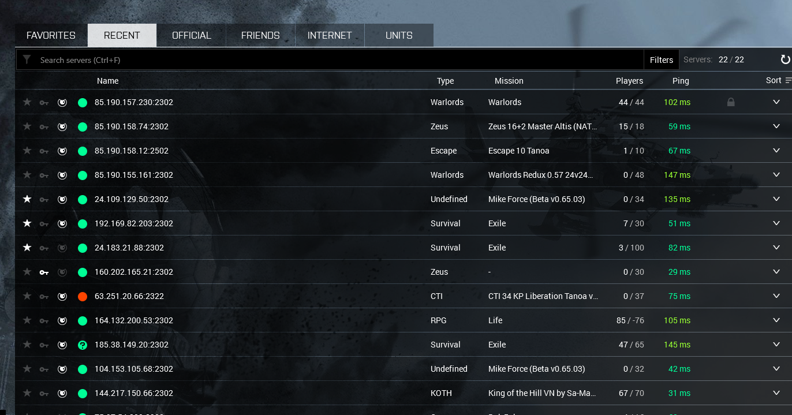Click the red status dot on 63.251.20.66

coord(83,296)
